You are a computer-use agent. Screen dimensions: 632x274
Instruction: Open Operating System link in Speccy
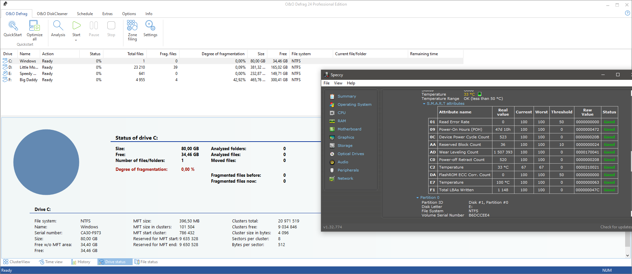[x=355, y=104]
